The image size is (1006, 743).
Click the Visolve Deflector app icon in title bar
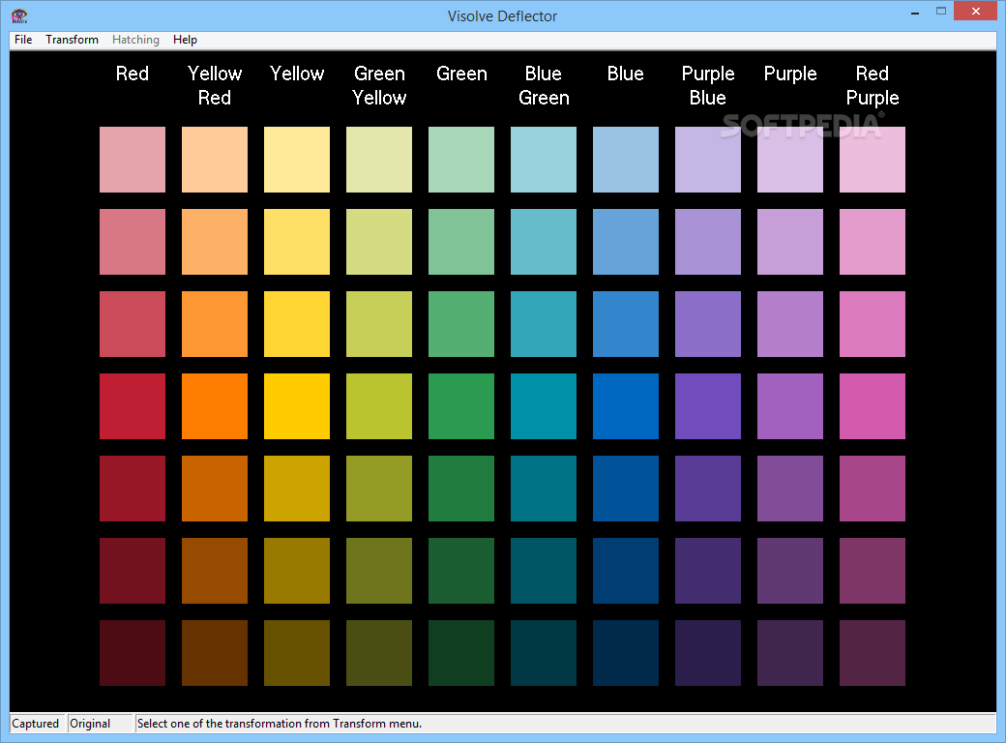19,16
